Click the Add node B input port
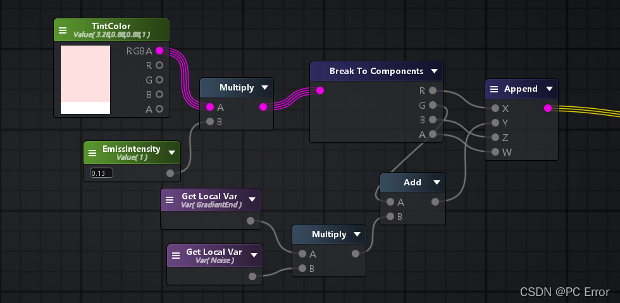The height and width of the screenshot is (303, 620). [x=390, y=216]
